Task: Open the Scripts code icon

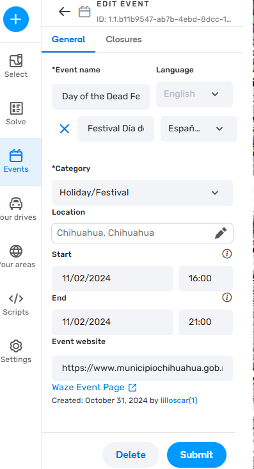Action: (16, 299)
